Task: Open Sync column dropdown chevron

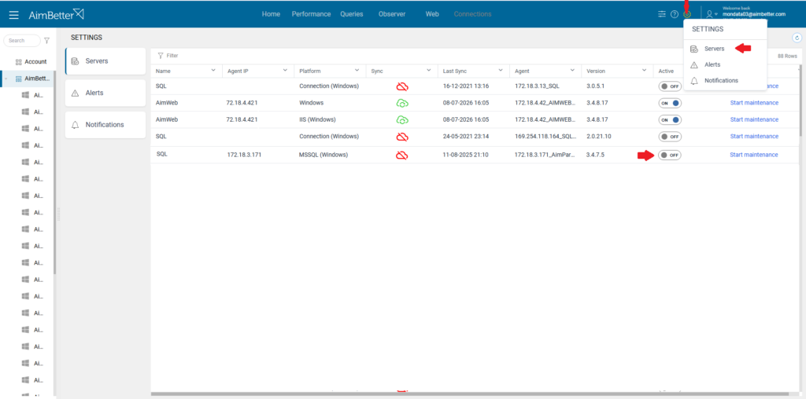Action: 429,70
